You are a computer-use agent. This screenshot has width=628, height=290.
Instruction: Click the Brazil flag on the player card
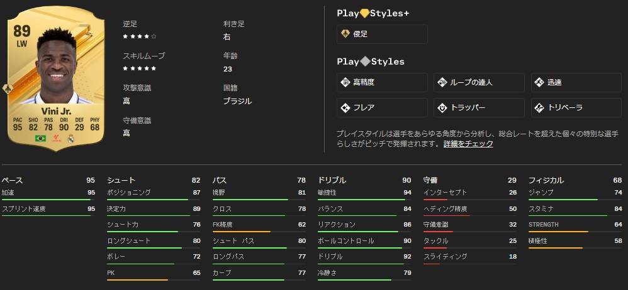click(x=40, y=138)
